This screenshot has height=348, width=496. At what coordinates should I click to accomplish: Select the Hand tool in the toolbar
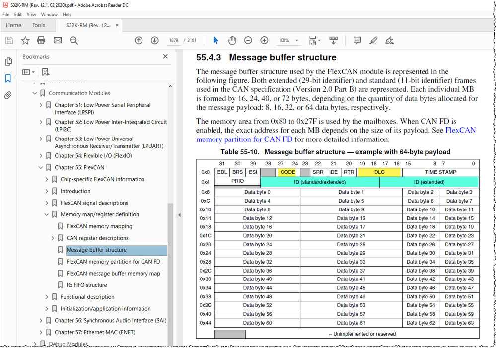tap(231, 40)
